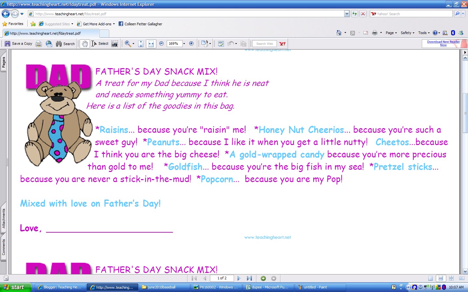Click the Add to Favorites Bar star icon
This screenshot has width=468, height=292.
click(x=33, y=24)
